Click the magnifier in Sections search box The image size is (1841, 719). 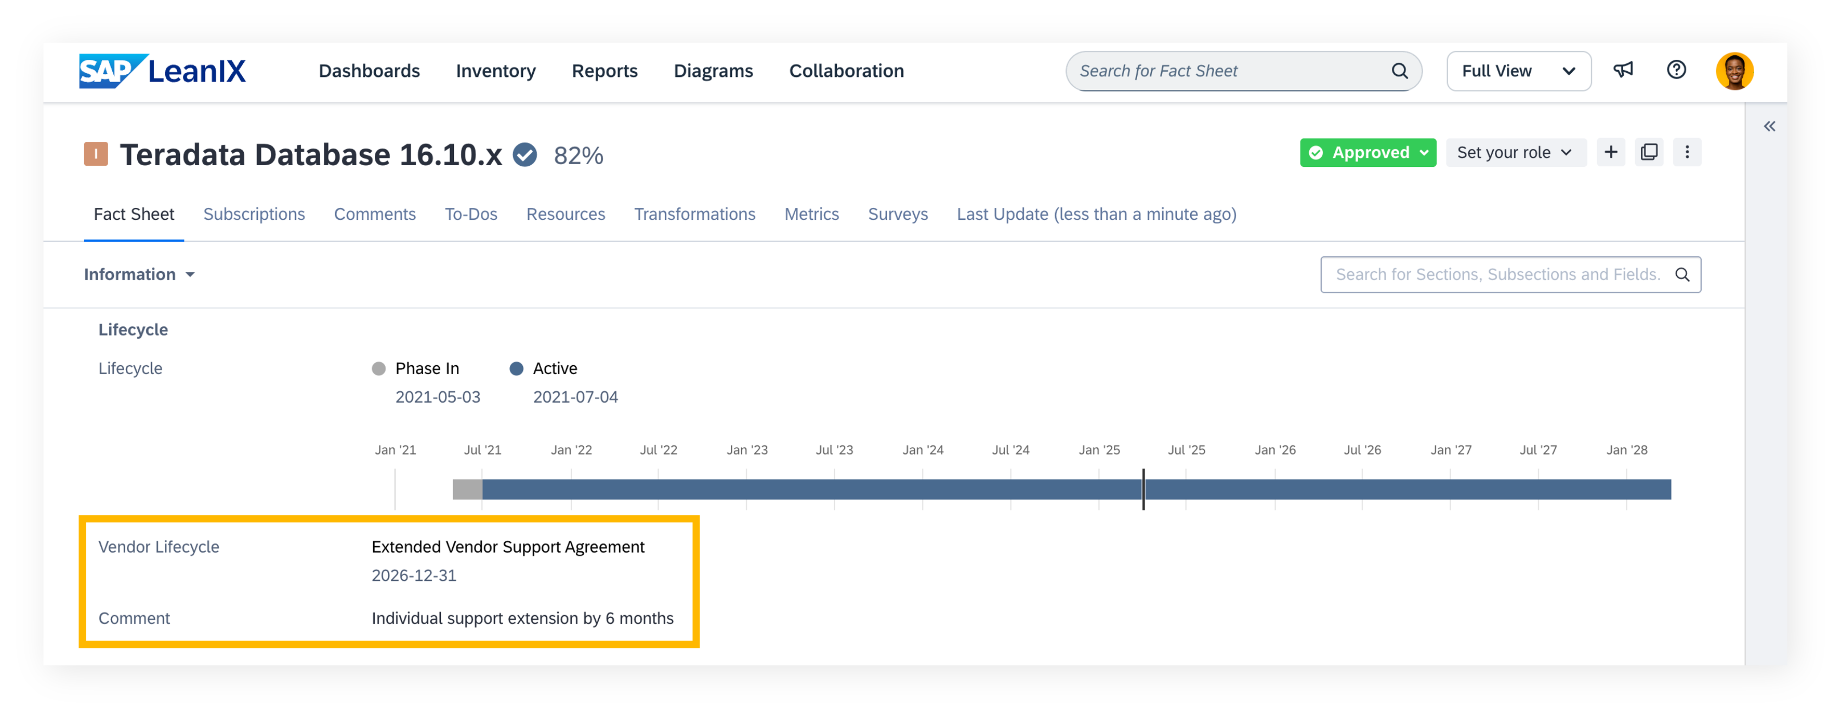coord(1682,274)
